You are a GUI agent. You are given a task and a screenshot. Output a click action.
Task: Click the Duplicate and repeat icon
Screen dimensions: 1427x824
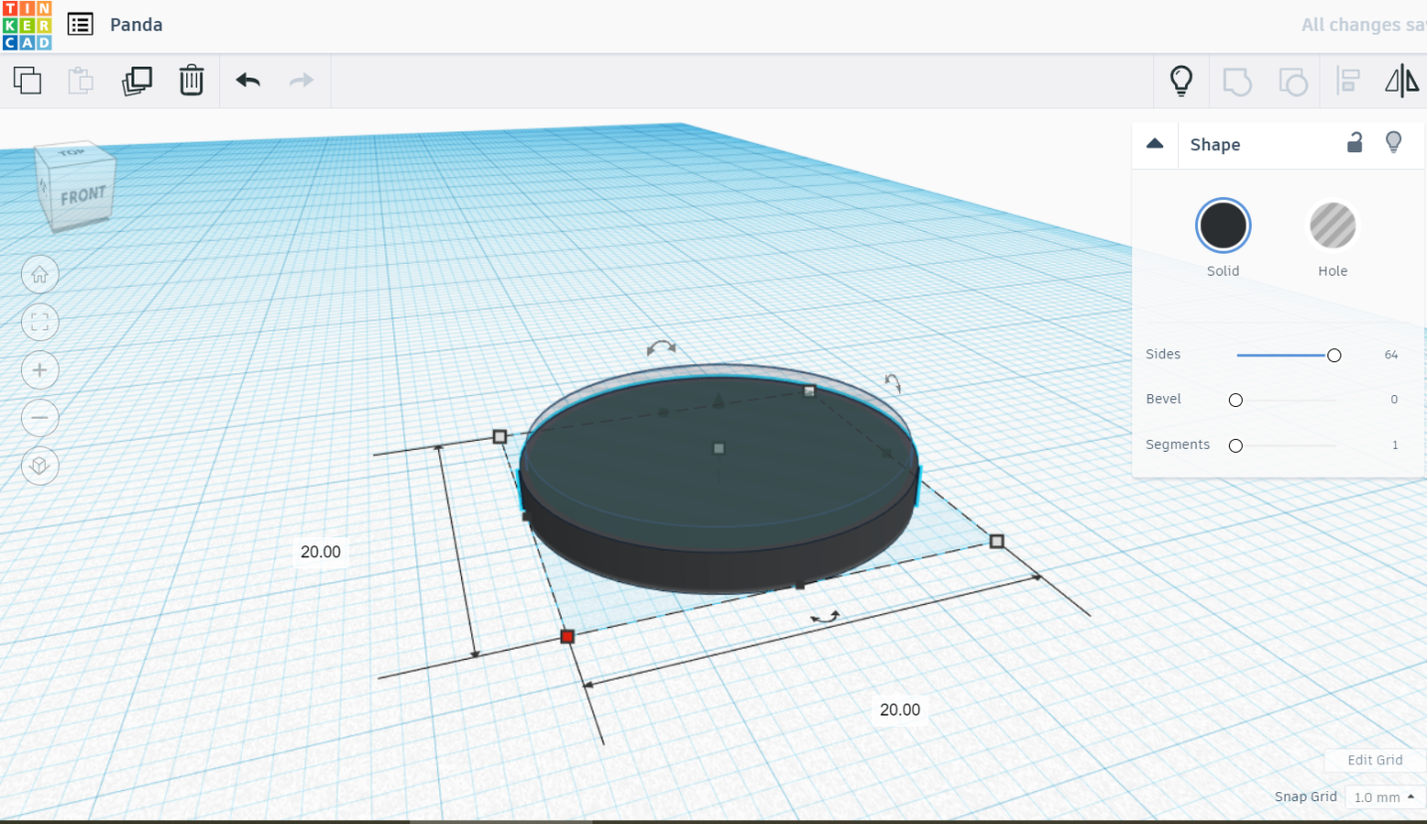click(x=136, y=81)
